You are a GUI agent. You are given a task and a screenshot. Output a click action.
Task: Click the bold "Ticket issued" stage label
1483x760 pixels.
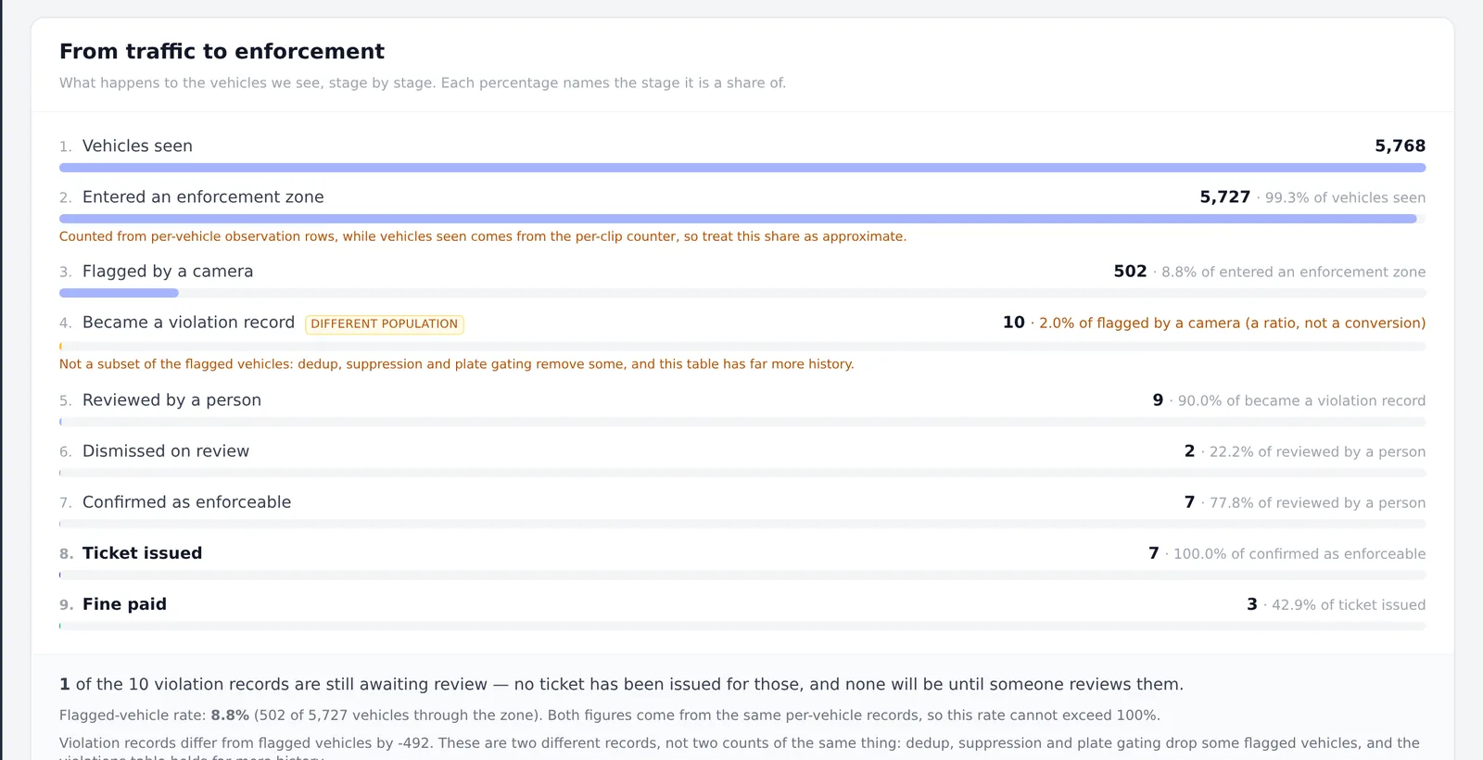click(142, 552)
